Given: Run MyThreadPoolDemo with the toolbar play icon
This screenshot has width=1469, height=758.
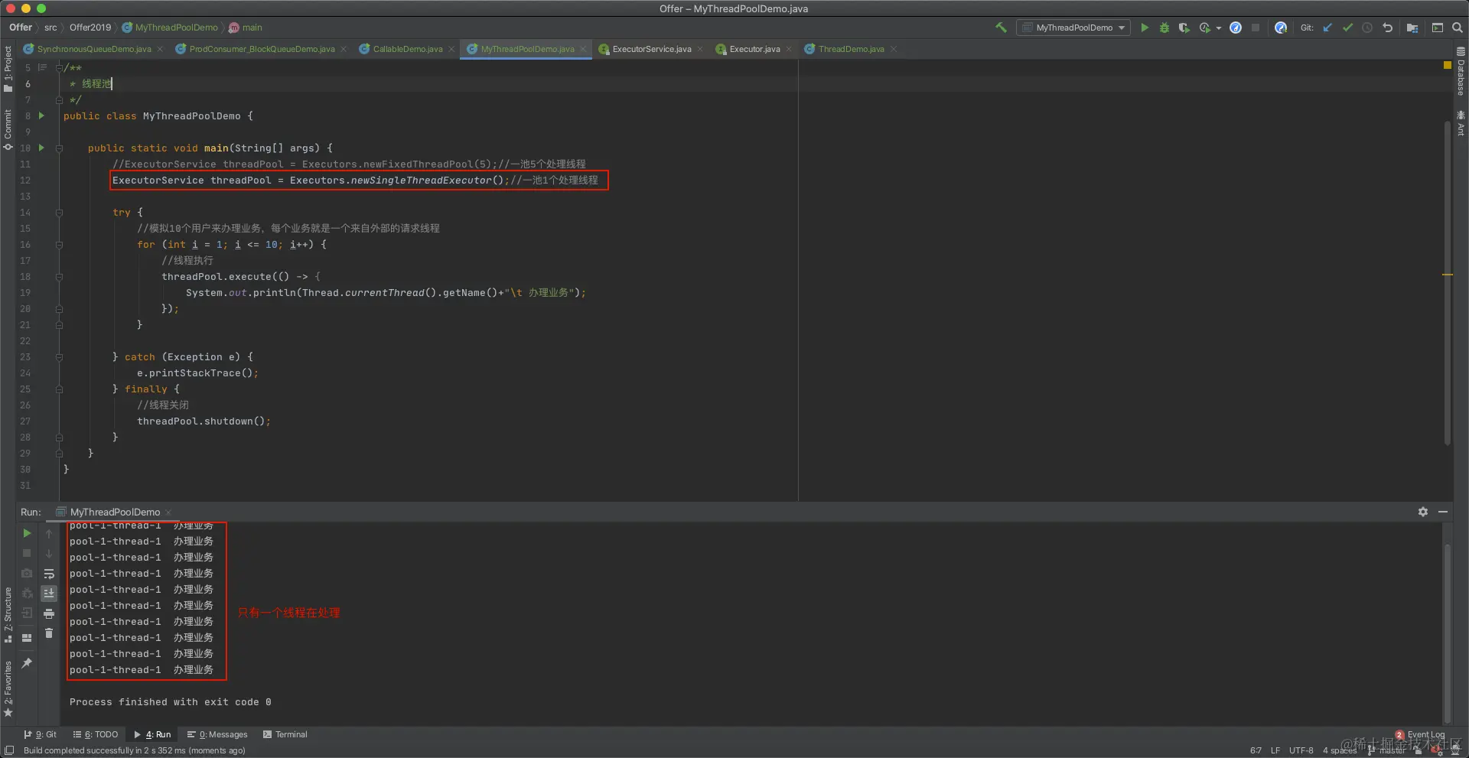Looking at the screenshot, I should pos(1145,28).
